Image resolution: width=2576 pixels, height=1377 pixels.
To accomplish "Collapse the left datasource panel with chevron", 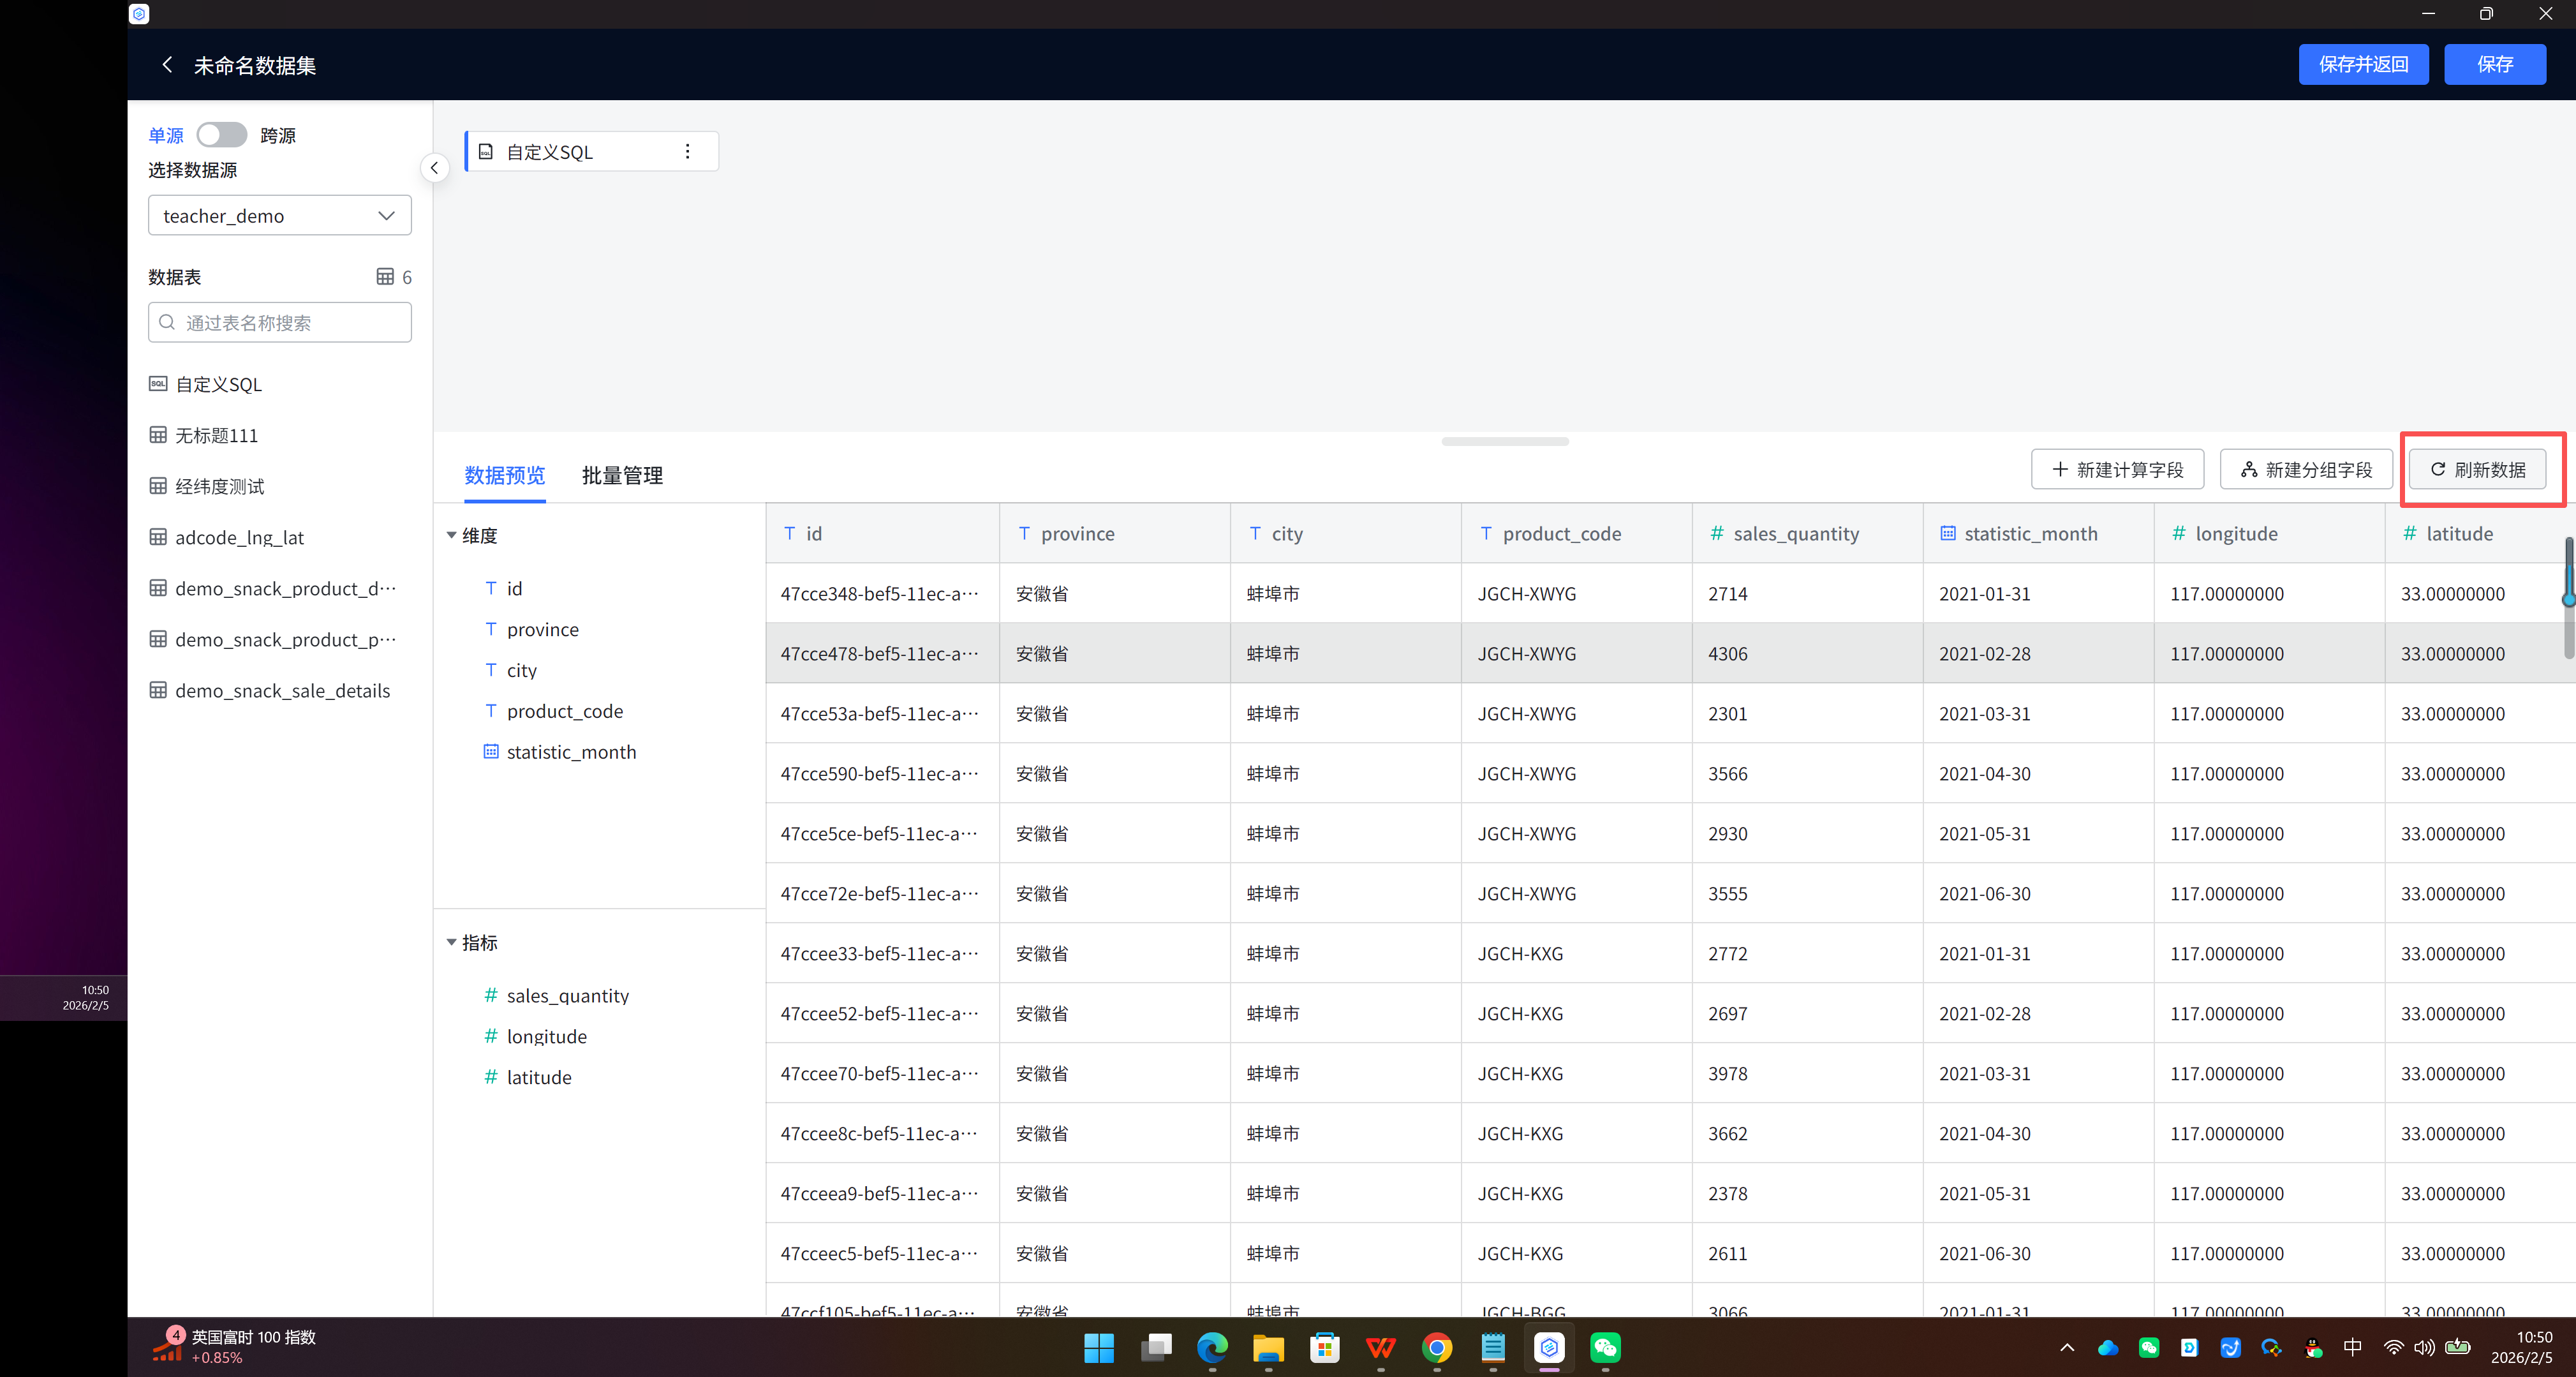I will [434, 168].
